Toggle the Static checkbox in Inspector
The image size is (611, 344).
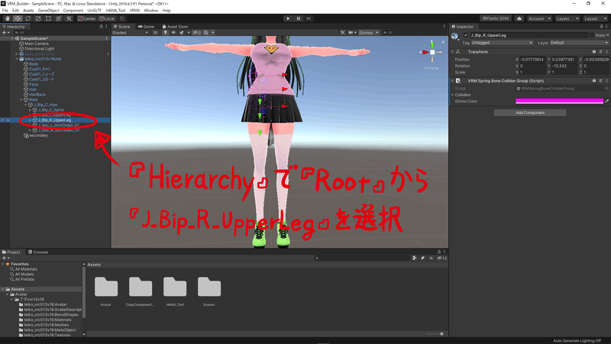(x=591, y=35)
